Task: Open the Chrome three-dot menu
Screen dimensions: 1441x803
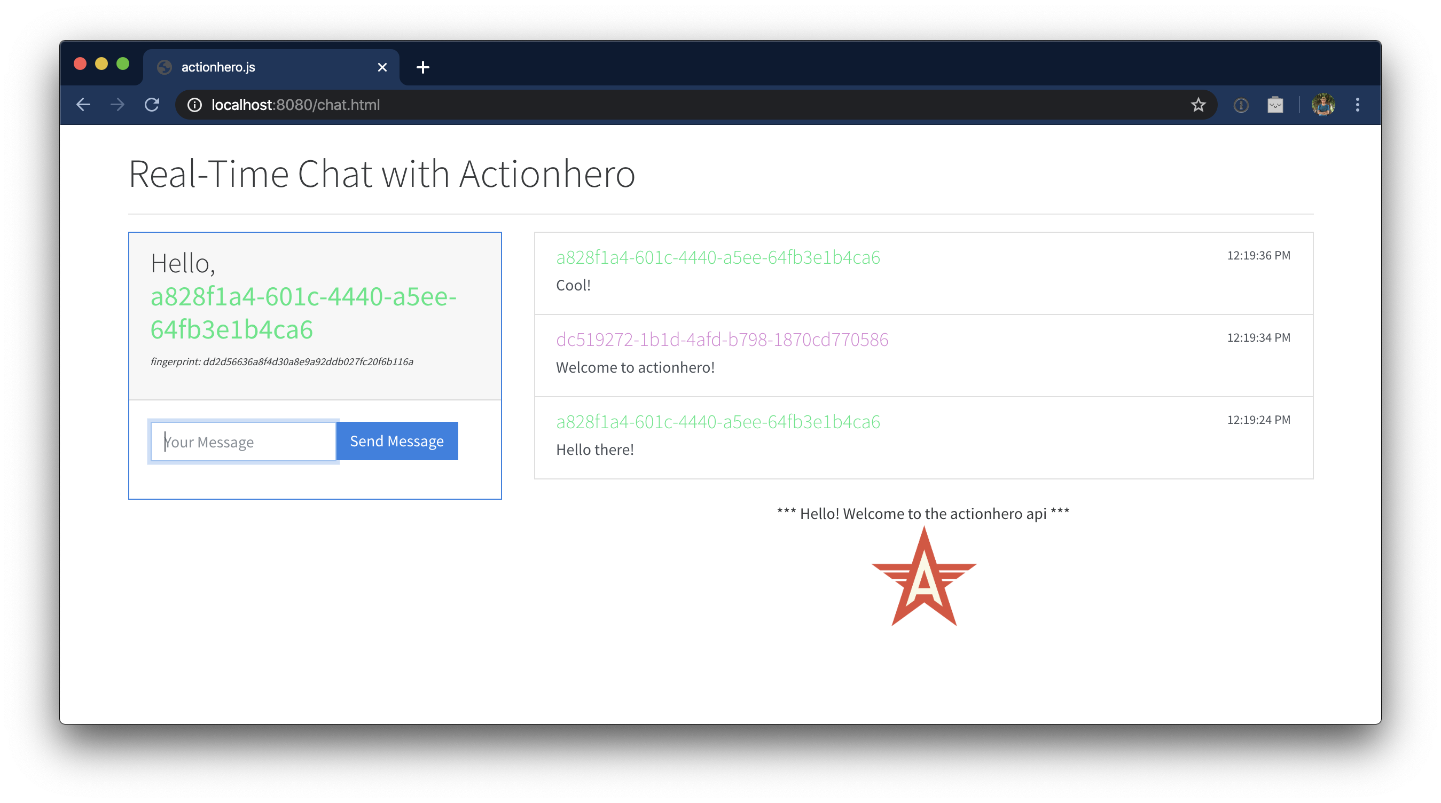Action: point(1357,105)
